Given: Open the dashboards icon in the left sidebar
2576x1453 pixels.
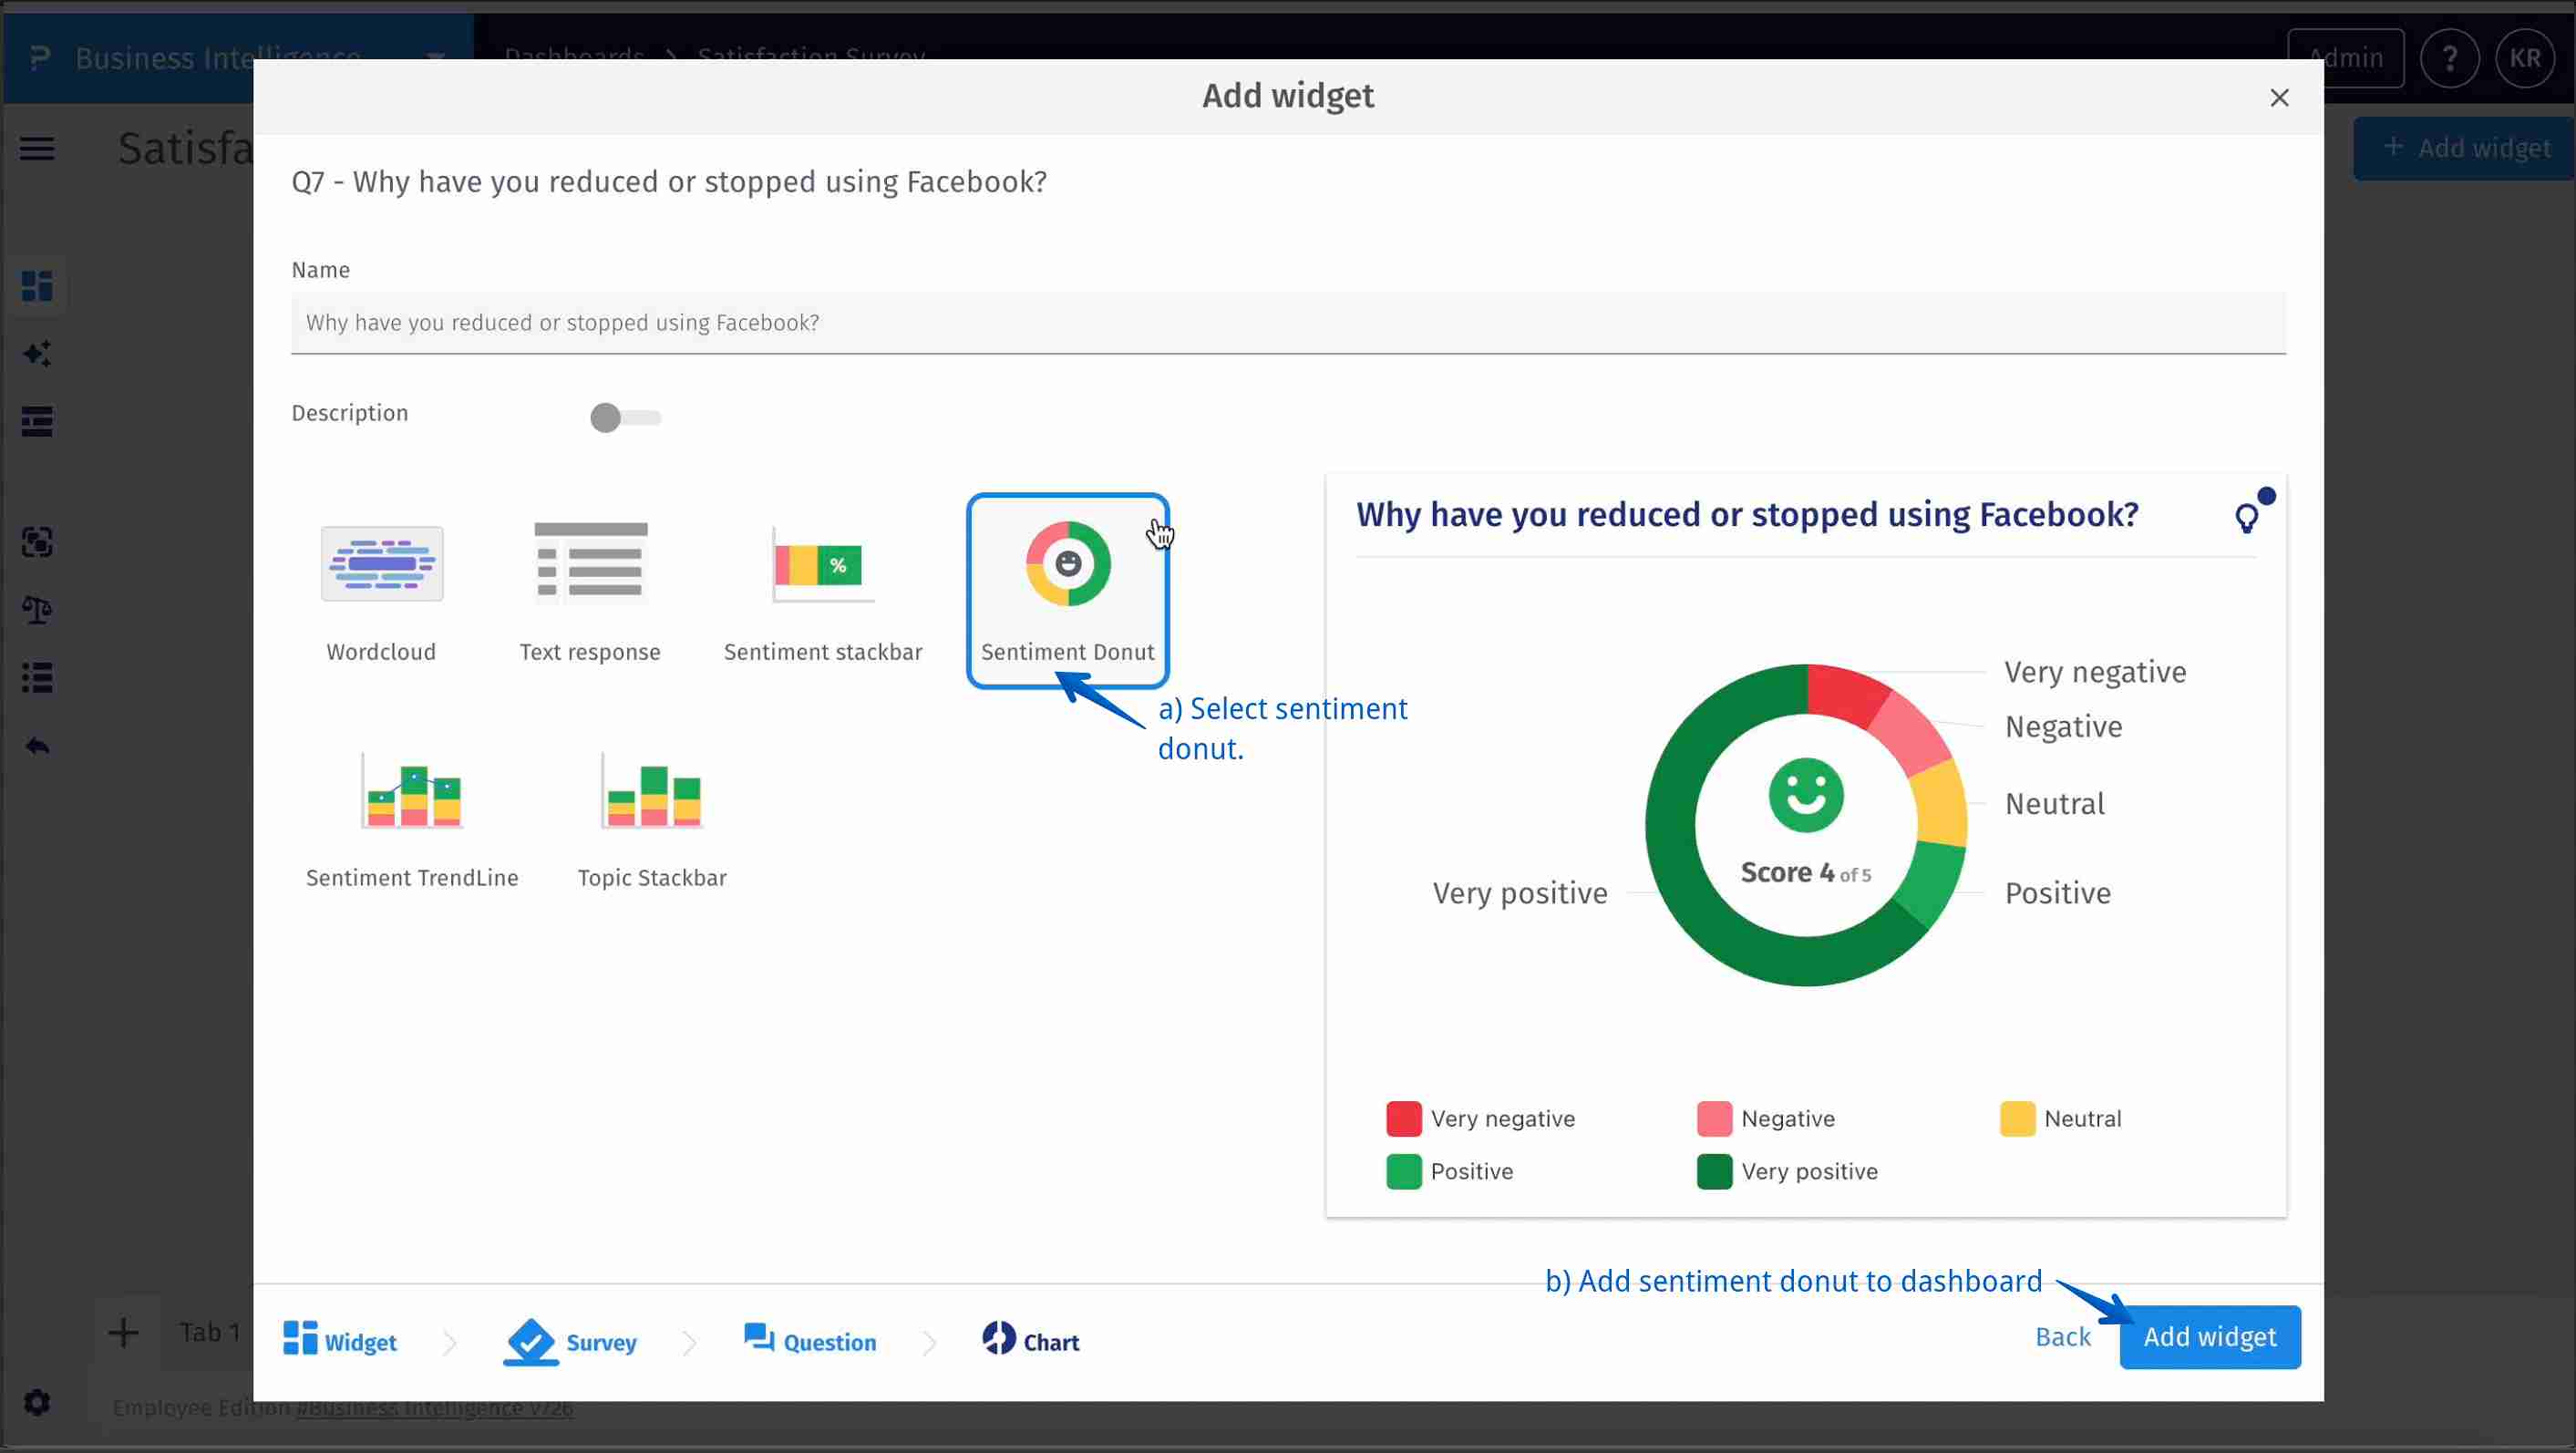Looking at the screenshot, I should pos(37,286).
